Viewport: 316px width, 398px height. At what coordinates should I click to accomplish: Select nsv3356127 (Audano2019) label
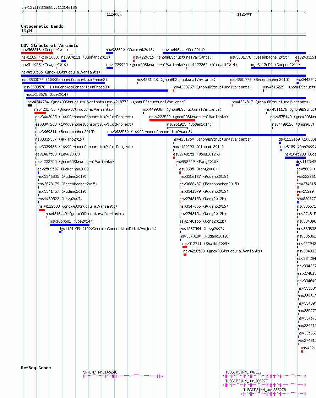point(204,176)
